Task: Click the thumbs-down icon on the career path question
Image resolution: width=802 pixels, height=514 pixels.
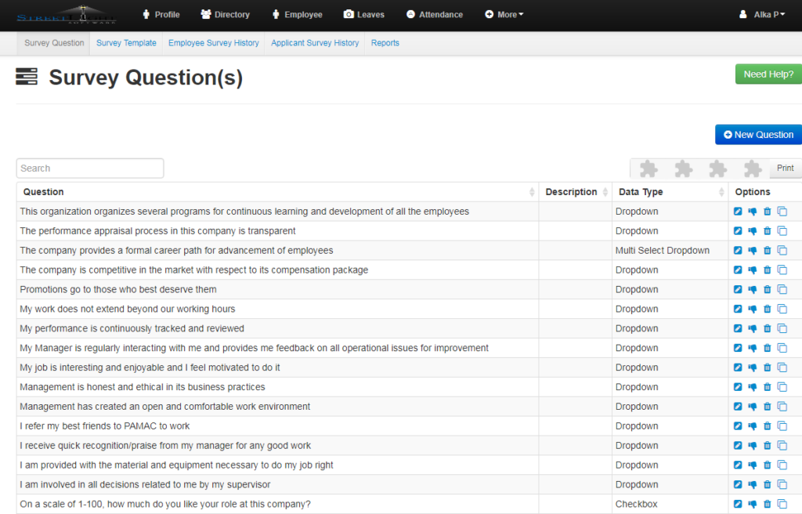Action: 753,250
